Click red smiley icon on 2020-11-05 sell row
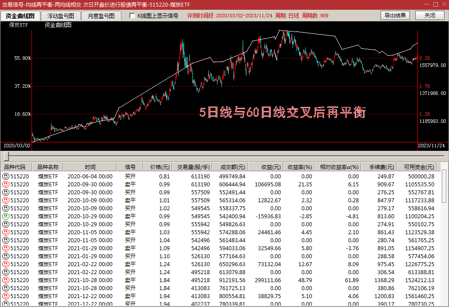Image resolution: width=449 pixels, height=307 pixels. point(5,232)
